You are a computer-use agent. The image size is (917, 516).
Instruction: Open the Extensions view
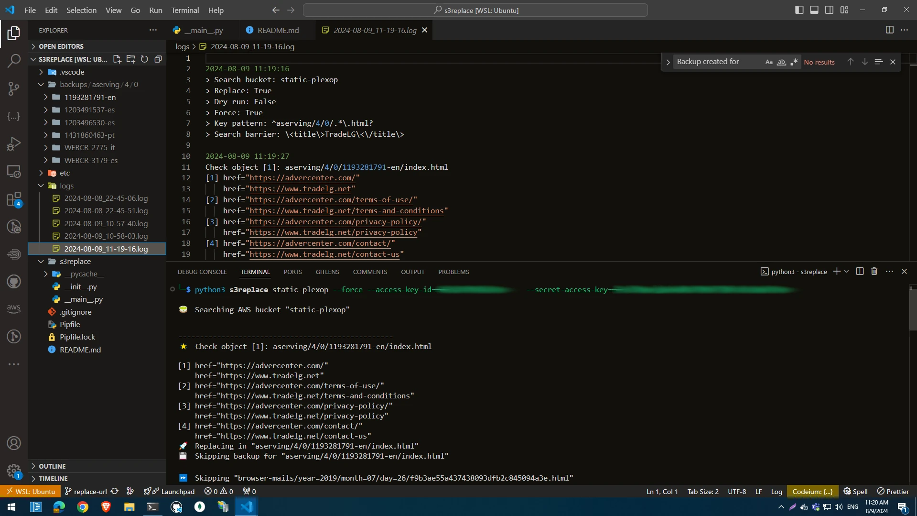click(14, 199)
